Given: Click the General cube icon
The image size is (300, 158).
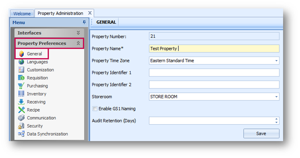Looking at the screenshot, I should pos(21,54).
